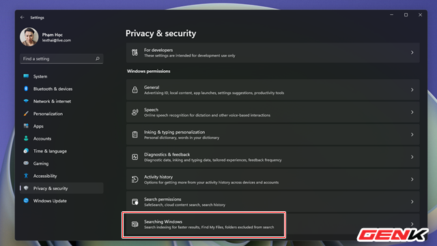Focus the Find a setting search box
This screenshot has width=437, height=246.
(x=61, y=59)
